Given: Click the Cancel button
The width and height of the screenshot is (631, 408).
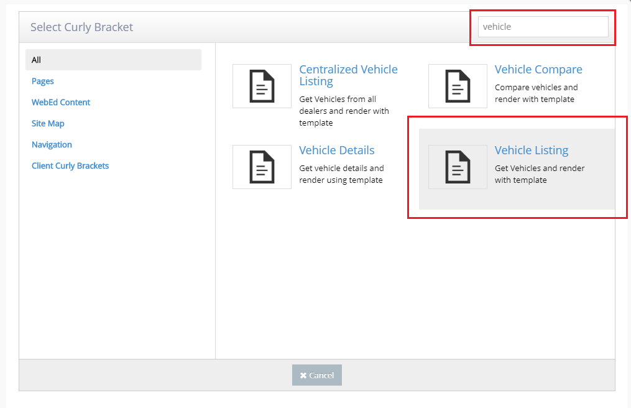Looking at the screenshot, I should pyautogui.click(x=316, y=374).
